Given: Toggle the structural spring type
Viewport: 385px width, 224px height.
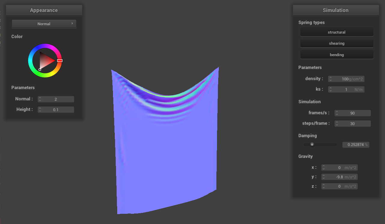Looking at the screenshot, I should pos(337,32).
